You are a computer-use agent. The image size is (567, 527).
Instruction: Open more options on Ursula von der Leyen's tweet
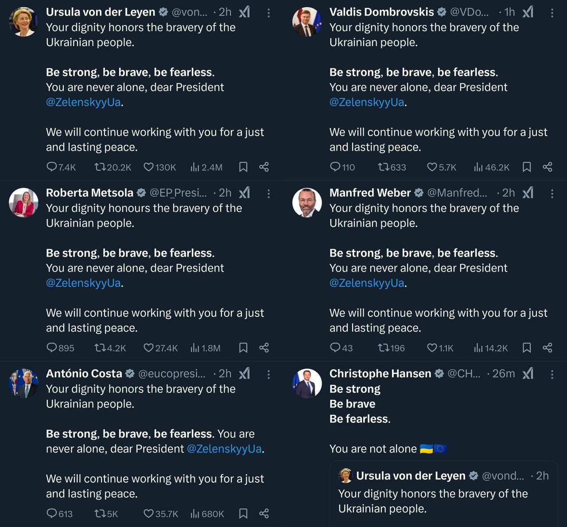[268, 13]
